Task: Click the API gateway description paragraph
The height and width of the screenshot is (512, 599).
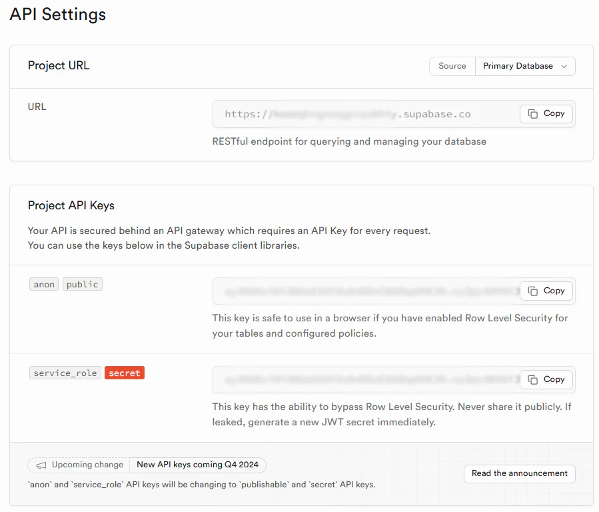Action: [x=229, y=238]
